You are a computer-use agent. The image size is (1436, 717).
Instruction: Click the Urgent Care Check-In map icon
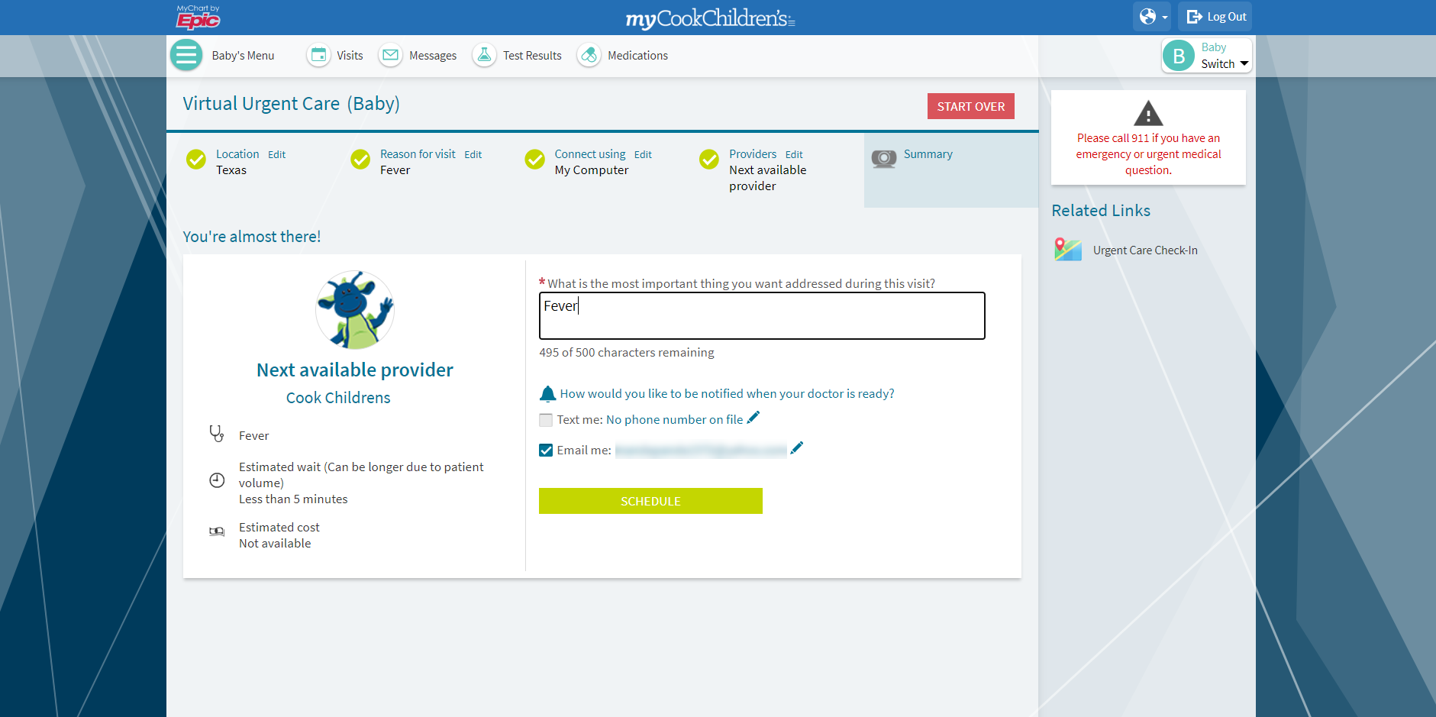pos(1068,250)
